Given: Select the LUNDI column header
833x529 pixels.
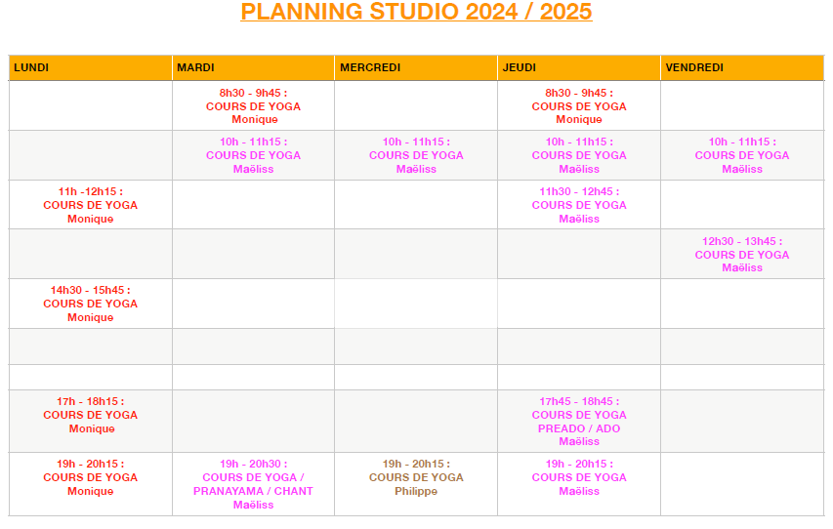Looking at the screenshot, I should point(90,67).
